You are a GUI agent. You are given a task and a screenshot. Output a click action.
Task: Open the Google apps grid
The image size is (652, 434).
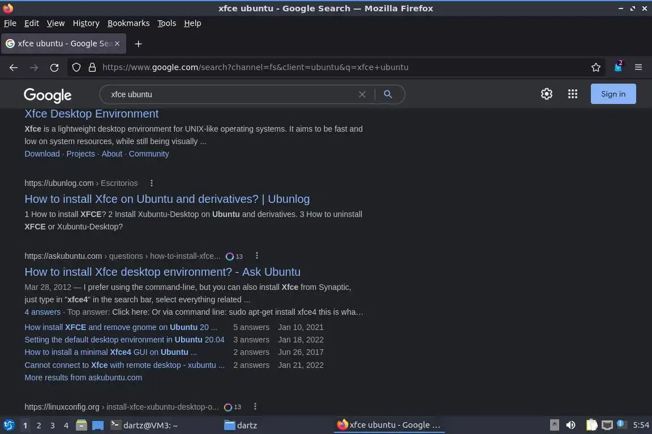[573, 94]
